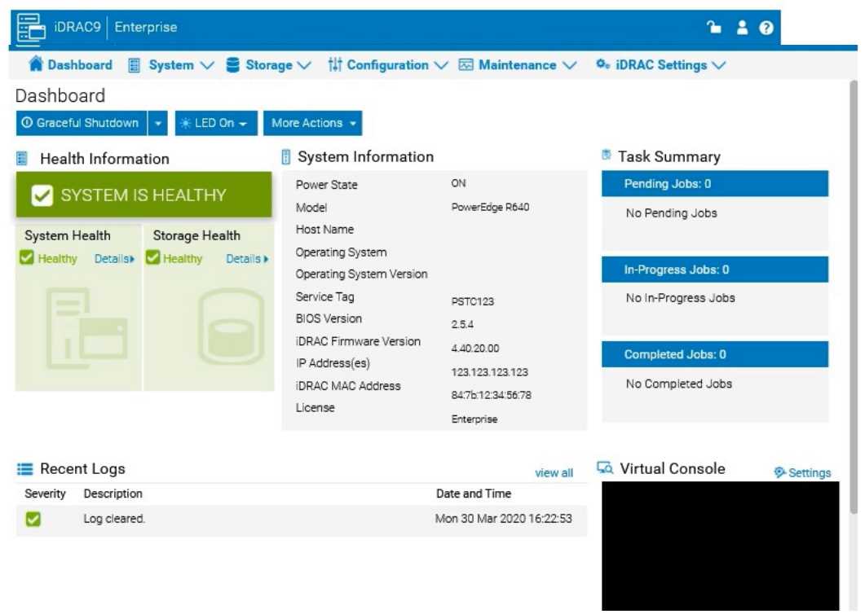Screen dimensions: 865x614
Task: Open the Maintenance menu
Action: (518, 64)
